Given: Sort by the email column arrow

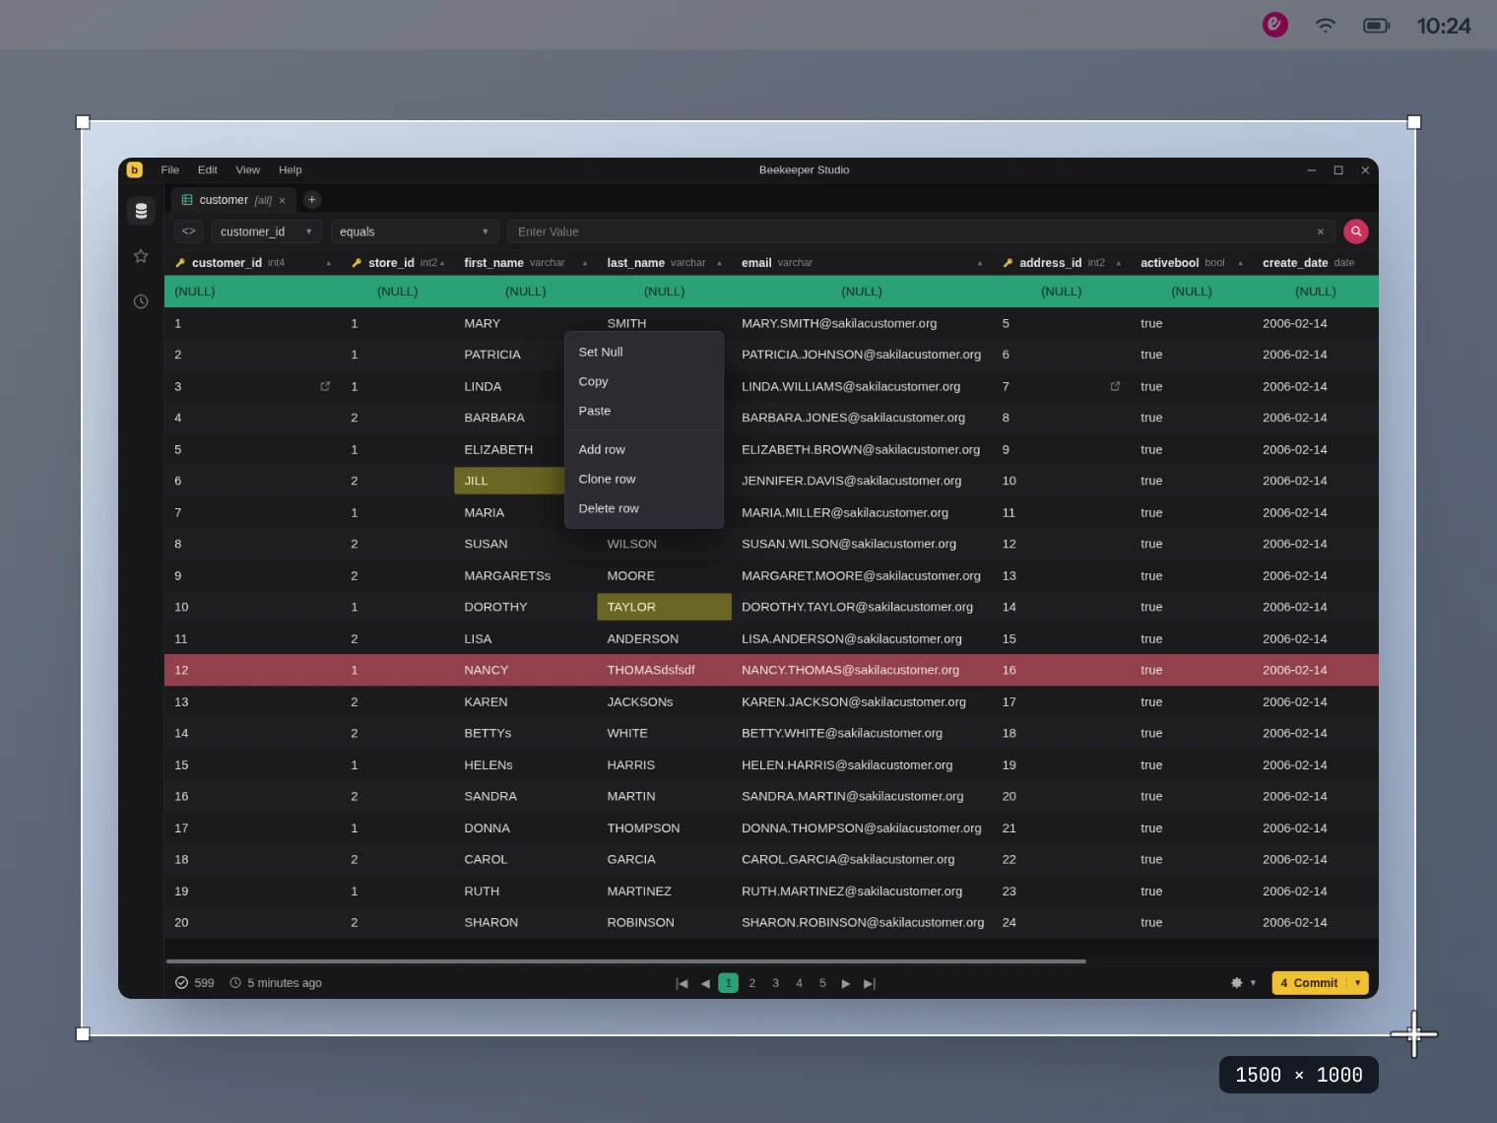Looking at the screenshot, I should coord(980,263).
